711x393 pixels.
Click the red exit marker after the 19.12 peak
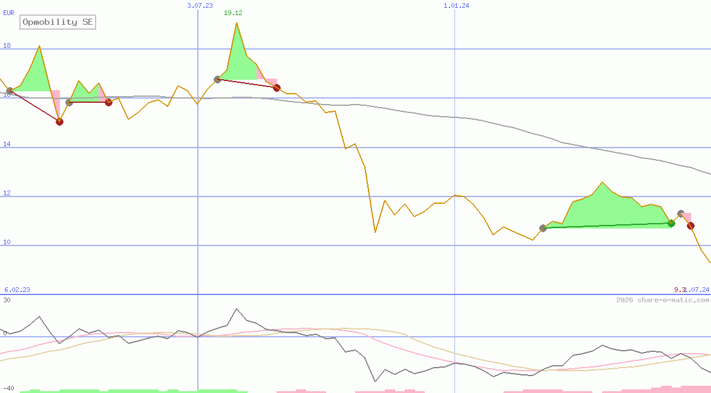tap(277, 88)
